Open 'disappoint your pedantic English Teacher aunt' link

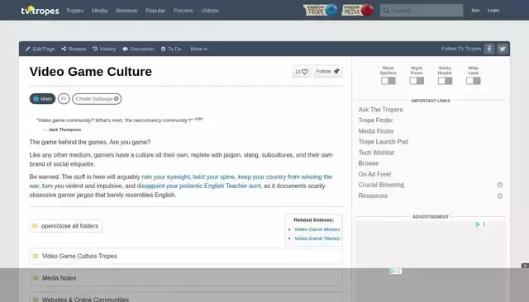tap(198, 186)
